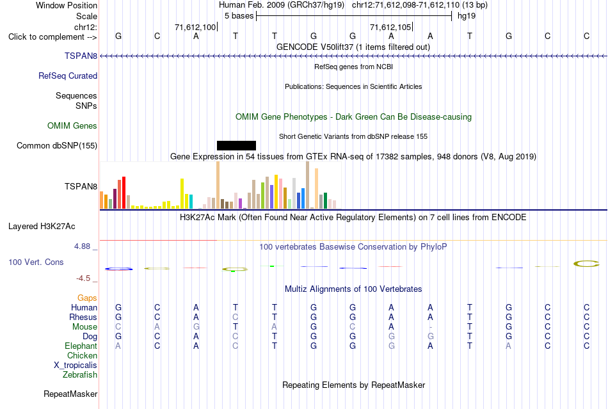This screenshot has width=608, height=409.
Task: Click the 'chr12:71,612,098-71,612,110 (13 bp)' range text
Action: [420, 5]
